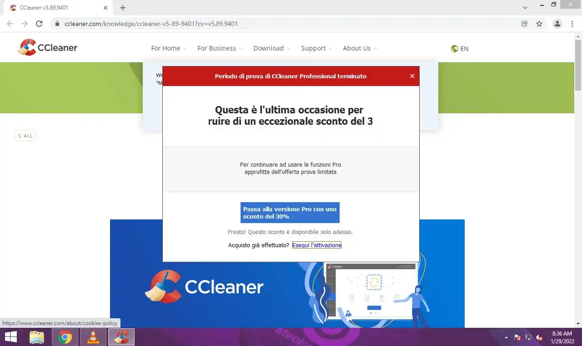Open the clock showing 8:36 AM
This screenshot has width=582, height=346.
click(x=562, y=337)
